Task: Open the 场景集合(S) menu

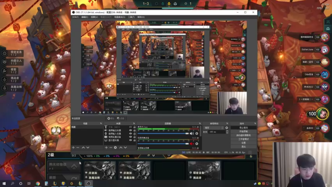Action: [x=120, y=17]
